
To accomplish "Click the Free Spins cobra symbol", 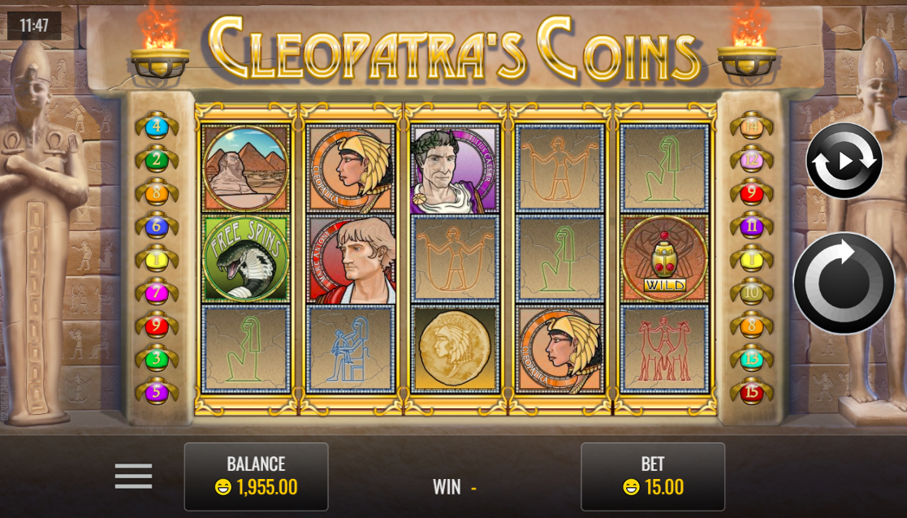I will pyautogui.click(x=246, y=258).
